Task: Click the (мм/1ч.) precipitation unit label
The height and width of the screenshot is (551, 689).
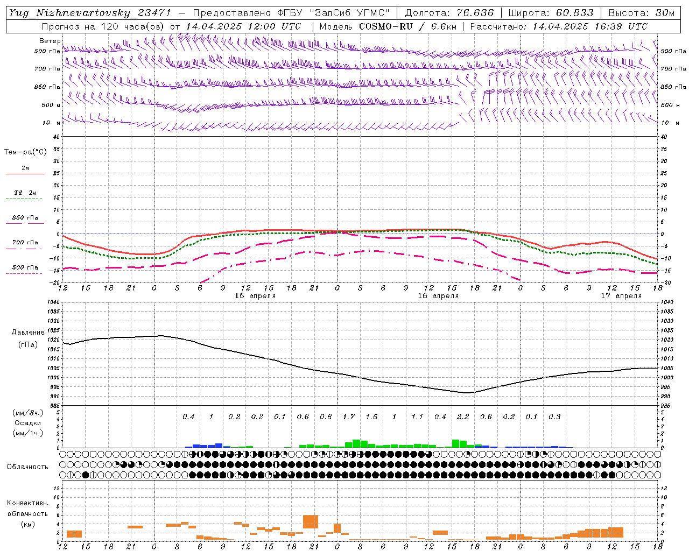Action: pyautogui.click(x=28, y=433)
